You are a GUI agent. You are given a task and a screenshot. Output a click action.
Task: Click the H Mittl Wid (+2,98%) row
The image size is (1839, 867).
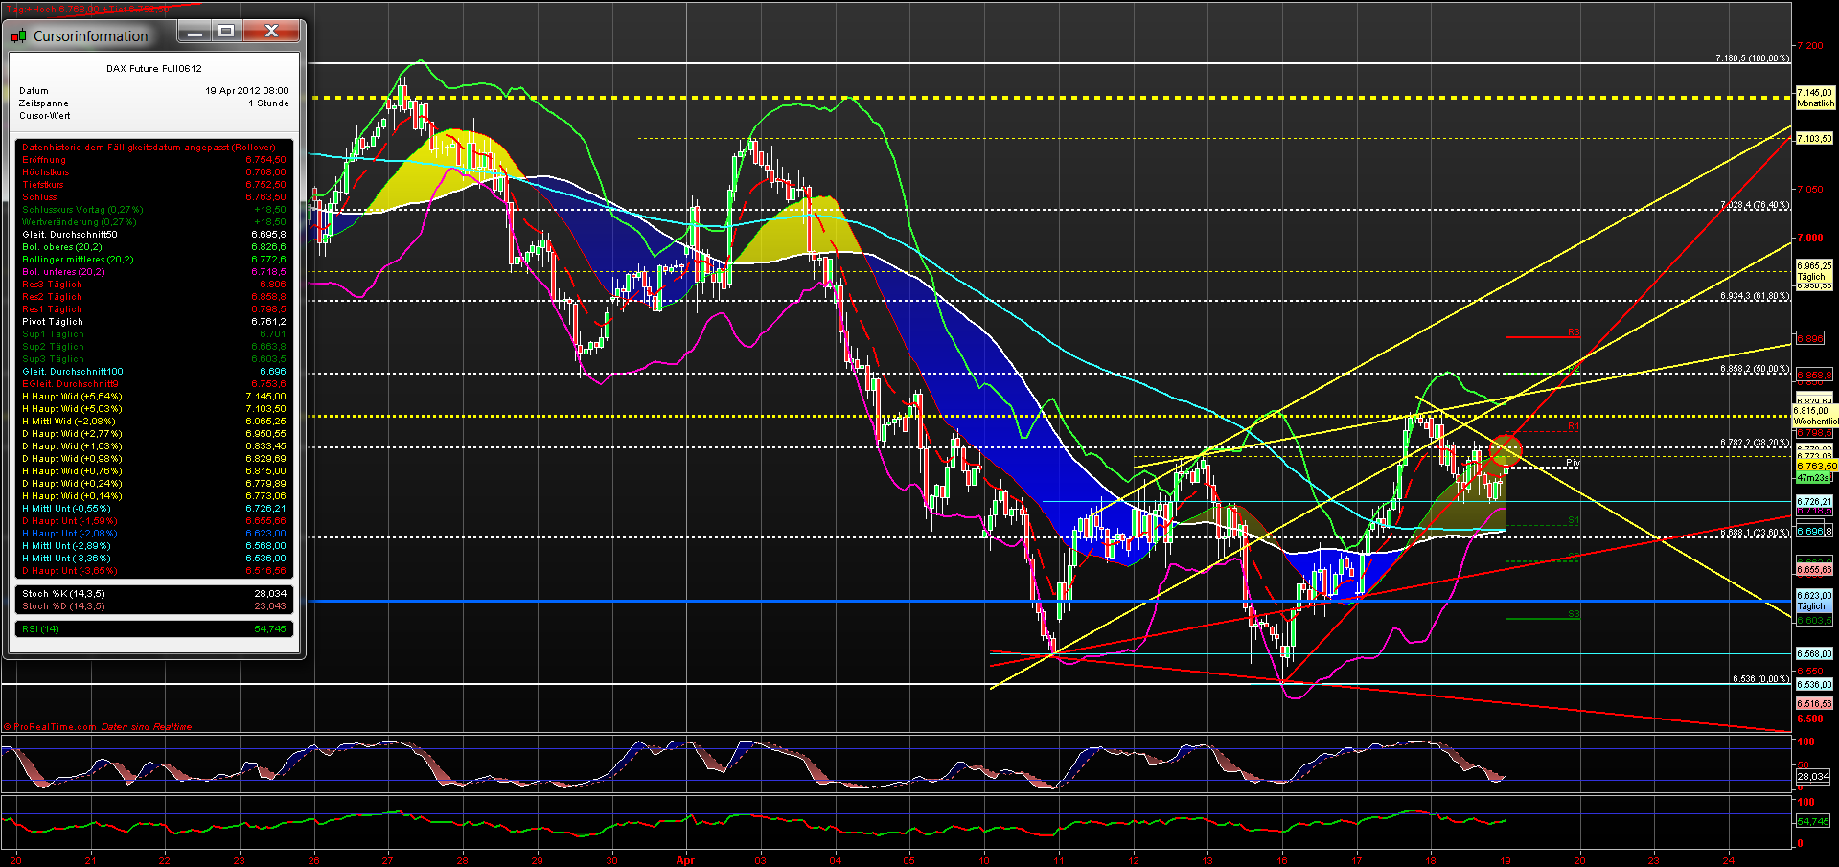tap(153, 422)
